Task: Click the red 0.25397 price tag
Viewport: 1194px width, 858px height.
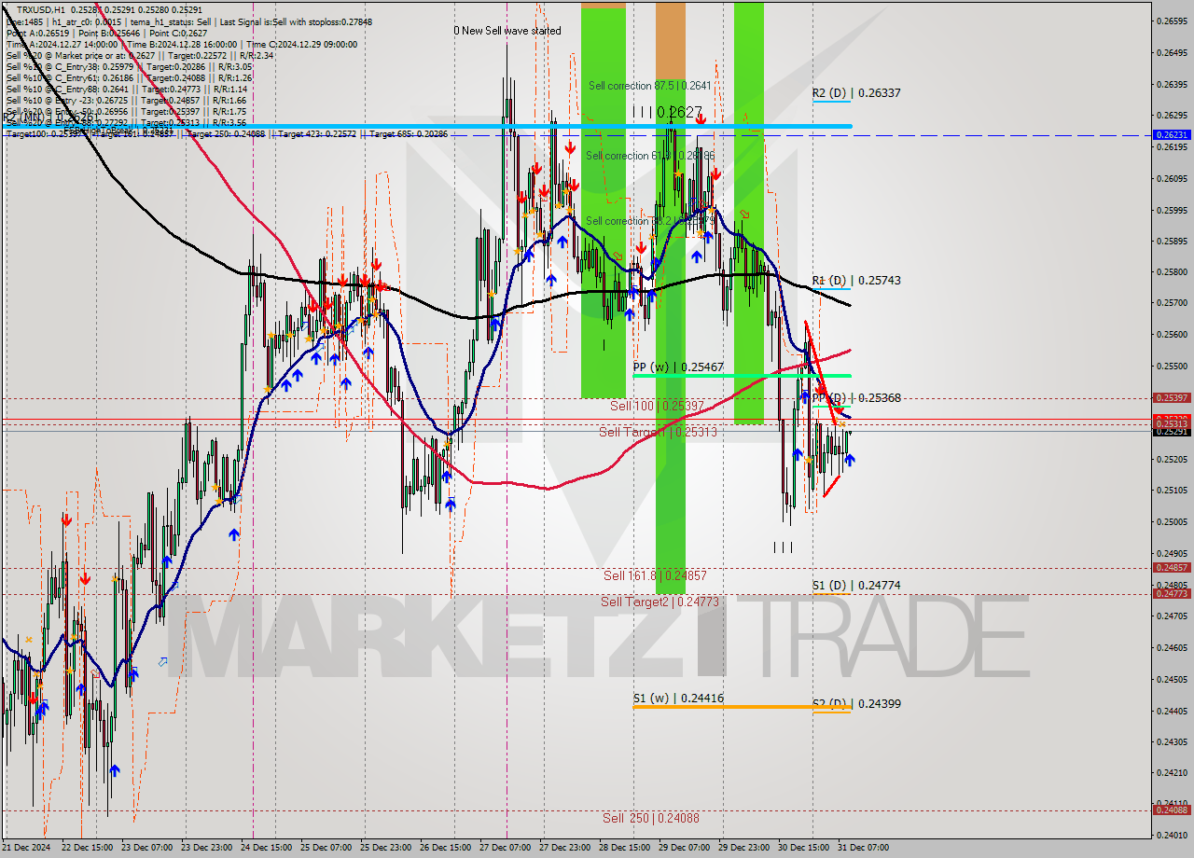Action: pyautogui.click(x=1172, y=398)
